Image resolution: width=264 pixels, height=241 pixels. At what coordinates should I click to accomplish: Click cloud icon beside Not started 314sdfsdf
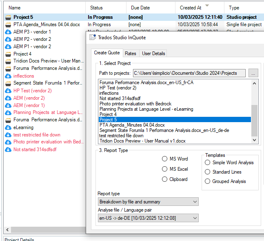8,150
